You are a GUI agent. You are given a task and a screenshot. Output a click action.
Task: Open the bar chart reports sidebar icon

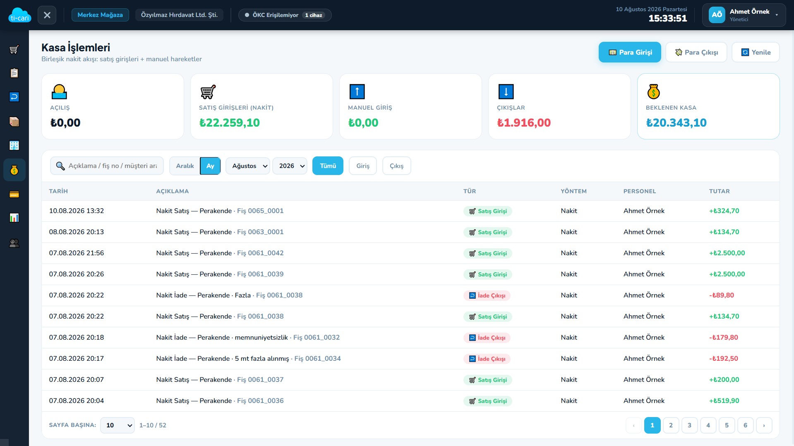14,218
